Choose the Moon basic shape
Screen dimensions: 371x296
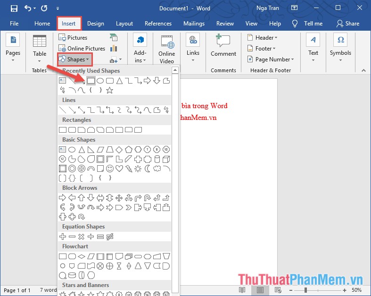[x=148, y=169]
